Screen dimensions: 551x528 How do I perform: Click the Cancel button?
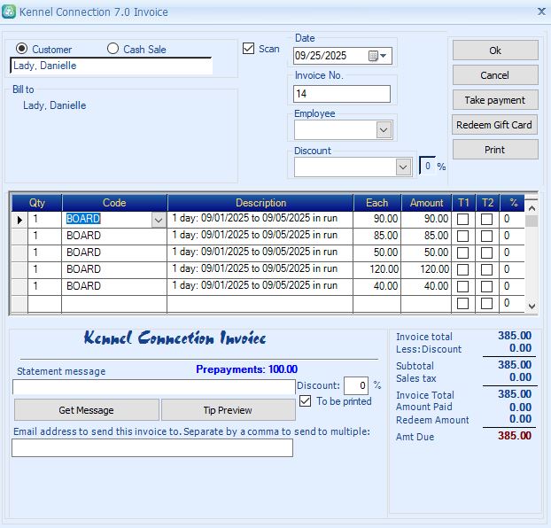[495, 75]
